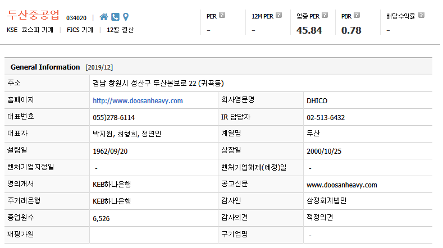Click the 계열명 label
This screenshot has height=248, width=443.
point(231,134)
